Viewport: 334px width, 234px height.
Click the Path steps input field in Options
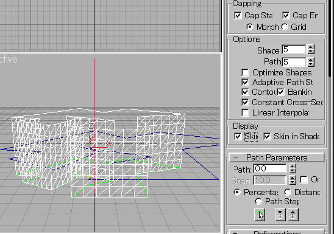point(294,62)
